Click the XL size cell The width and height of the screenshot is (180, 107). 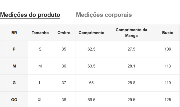coord(40,100)
